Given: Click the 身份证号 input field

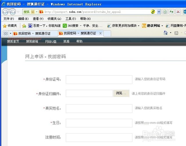Looking at the screenshot, I should point(99,79).
